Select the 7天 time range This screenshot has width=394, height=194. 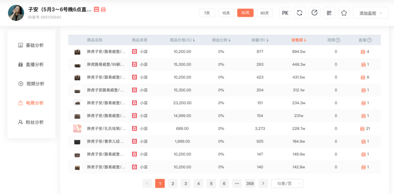pos(207,13)
